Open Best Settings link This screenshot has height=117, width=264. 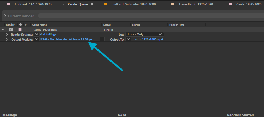point(48,34)
